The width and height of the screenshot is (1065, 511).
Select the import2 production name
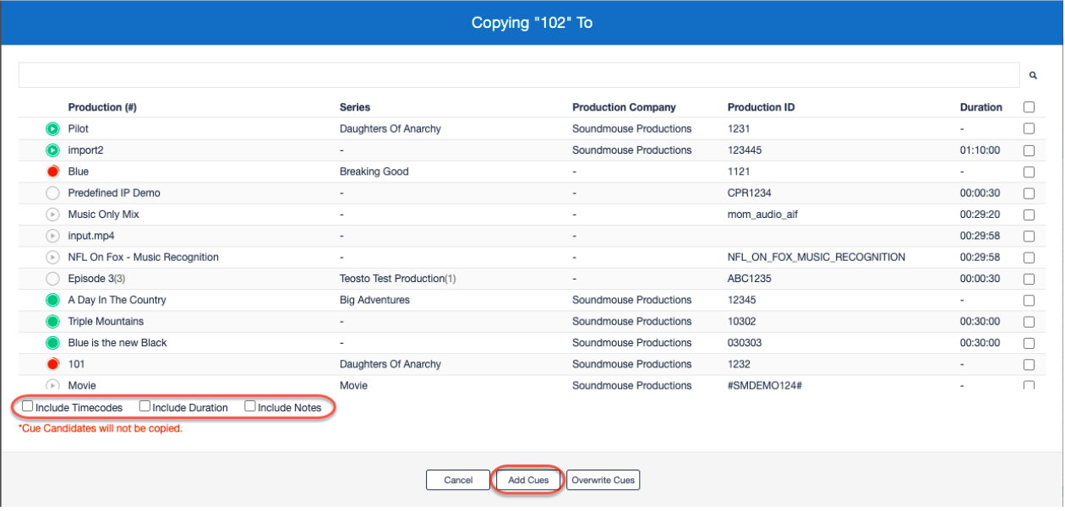(x=85, y=150)
